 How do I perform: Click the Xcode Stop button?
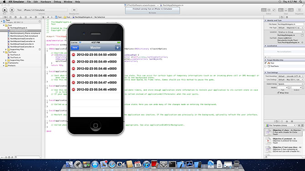[12, 10]
